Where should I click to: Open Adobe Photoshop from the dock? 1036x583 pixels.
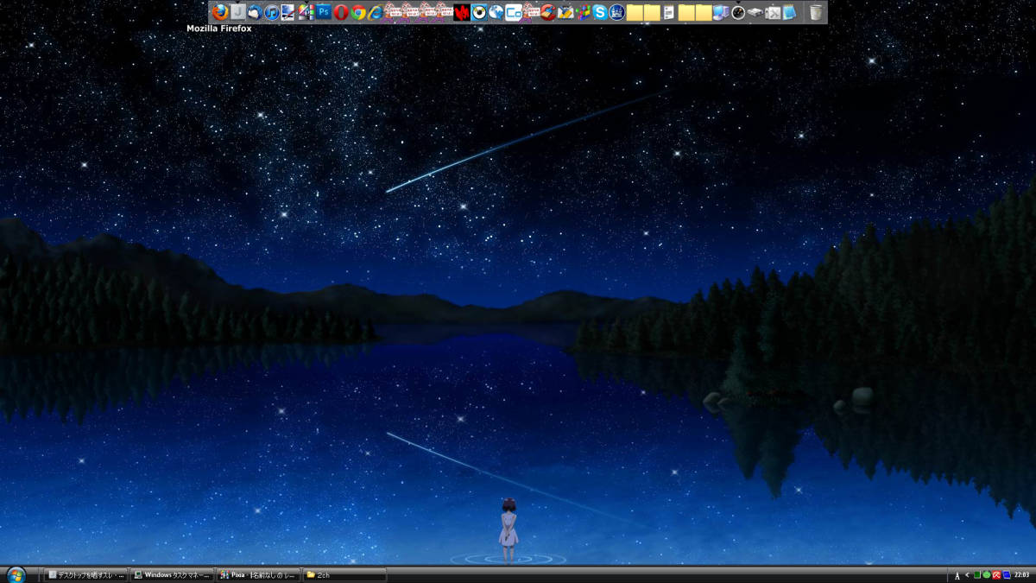click(324, 12)
